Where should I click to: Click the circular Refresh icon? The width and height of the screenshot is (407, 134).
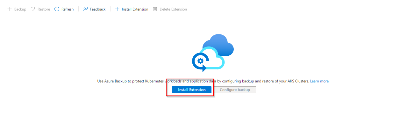click(x=57, y=9)
